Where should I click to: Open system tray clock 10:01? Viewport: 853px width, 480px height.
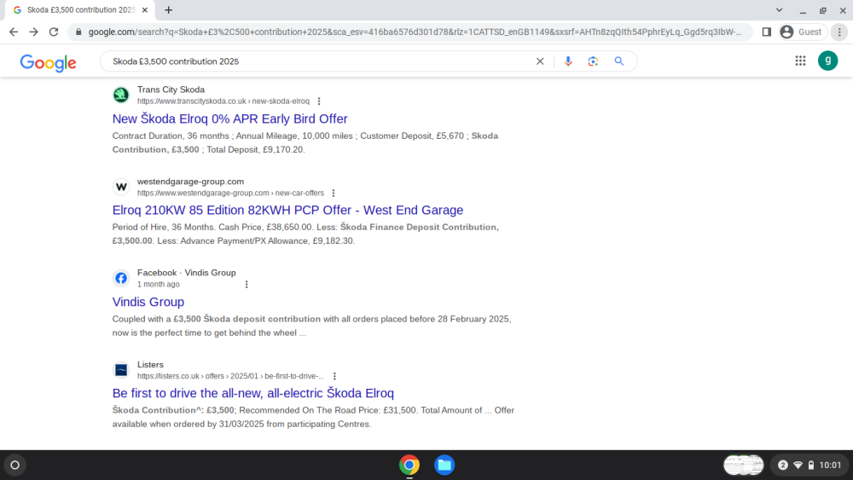point(830,465)
